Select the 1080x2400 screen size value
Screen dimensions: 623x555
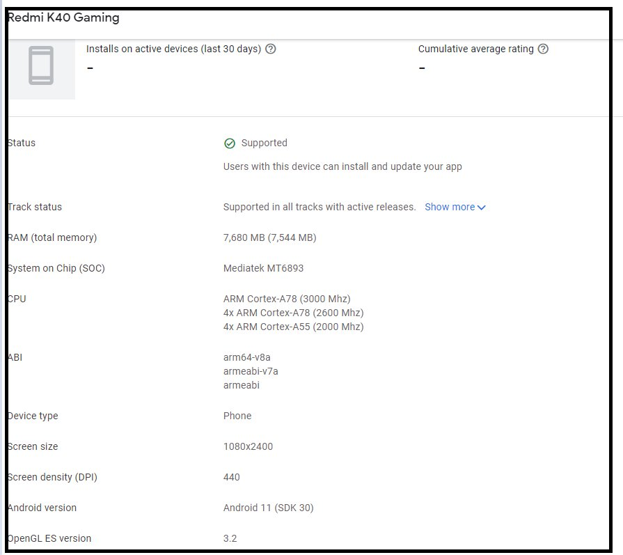[248, 446]
